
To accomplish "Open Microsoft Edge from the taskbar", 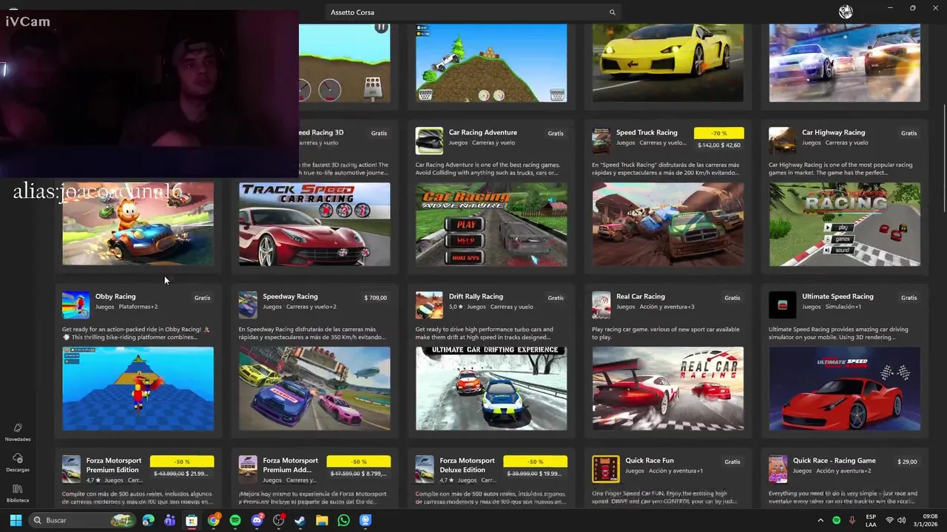I will click(x=149, y=520).
